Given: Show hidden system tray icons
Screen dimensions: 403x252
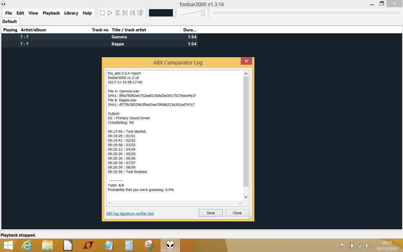Looking at the screenshot, I should pyautogui.click(x=333, y=246).
